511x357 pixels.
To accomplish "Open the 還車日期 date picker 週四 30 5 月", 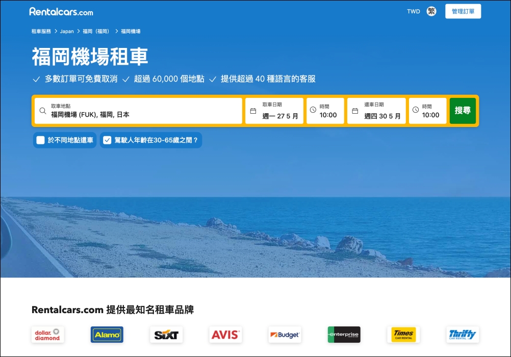I will pyautogui.click(x=376, y=111).
